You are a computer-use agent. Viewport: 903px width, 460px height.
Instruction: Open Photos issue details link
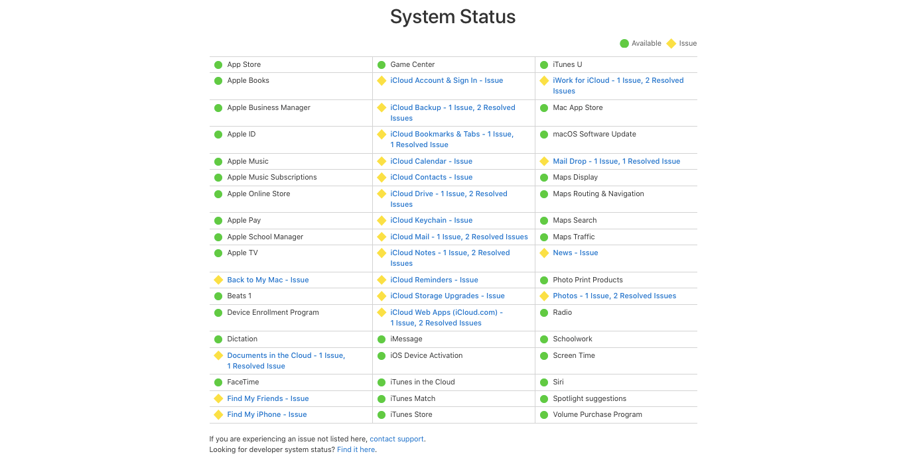pos(614,296)
